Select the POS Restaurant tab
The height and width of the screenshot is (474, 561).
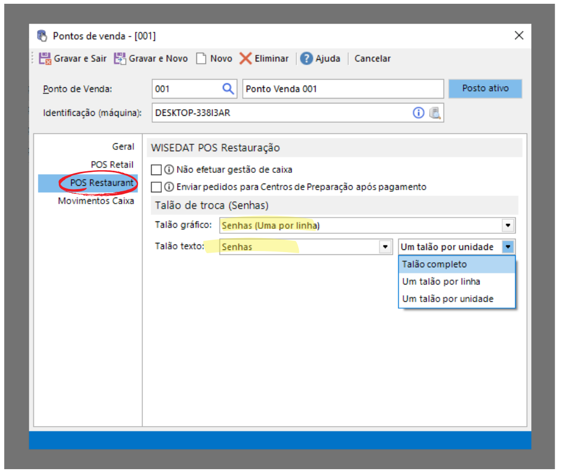point(88,183)
